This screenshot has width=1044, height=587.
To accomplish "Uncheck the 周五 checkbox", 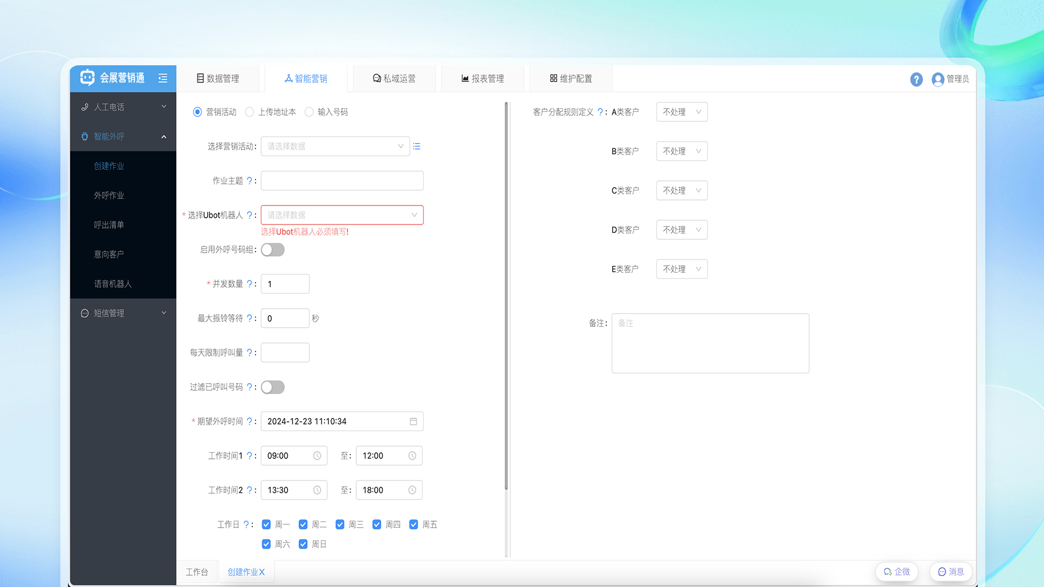I will pyautogui.click(x=414, y=524).
